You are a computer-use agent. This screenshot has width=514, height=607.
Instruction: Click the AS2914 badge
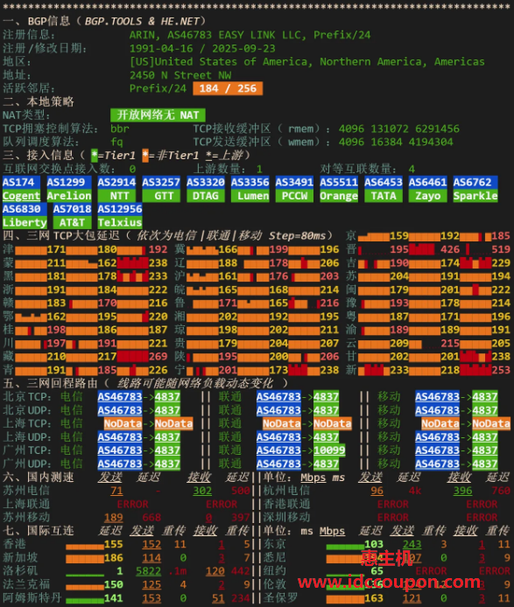116,182
